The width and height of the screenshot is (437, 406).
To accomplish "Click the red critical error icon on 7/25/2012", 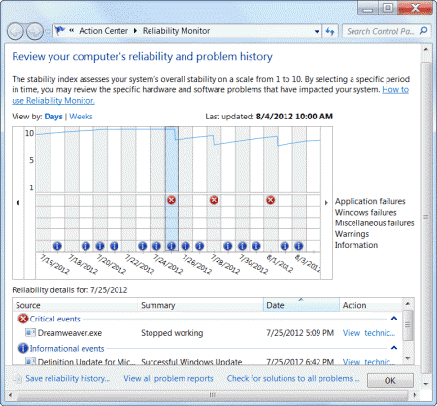I will tap(171, 200).
